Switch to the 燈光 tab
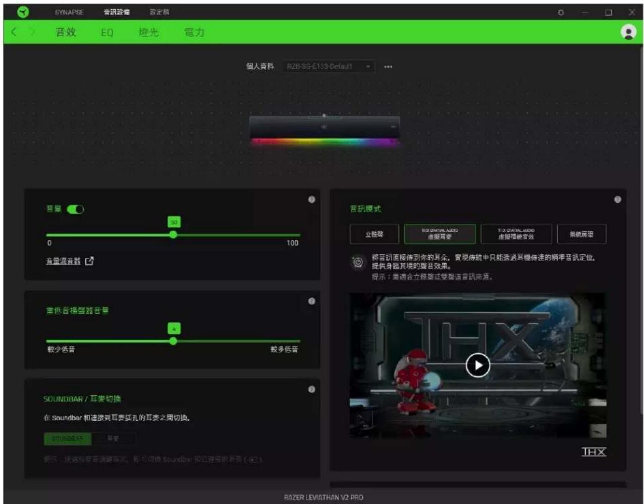Viewport: 644px width, 504px height. click(148, 32)
